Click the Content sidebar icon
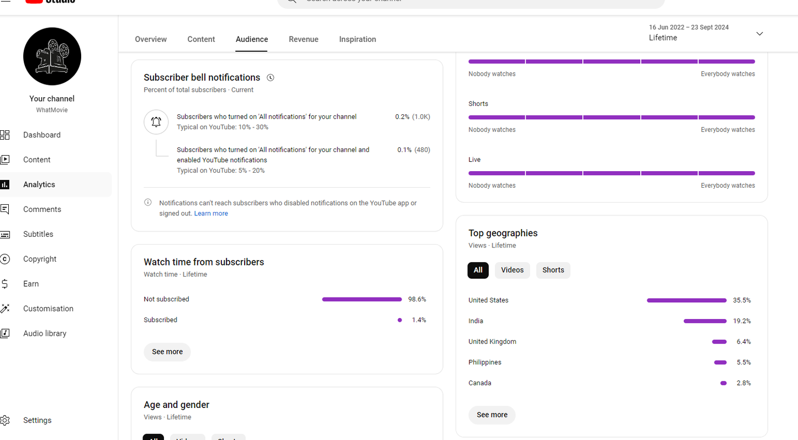 coord(5,160)
